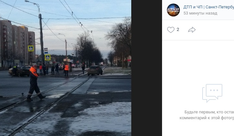Click the tall street lamp pole in photo
This screenshot has height=136, width=234.
(41, 39)
